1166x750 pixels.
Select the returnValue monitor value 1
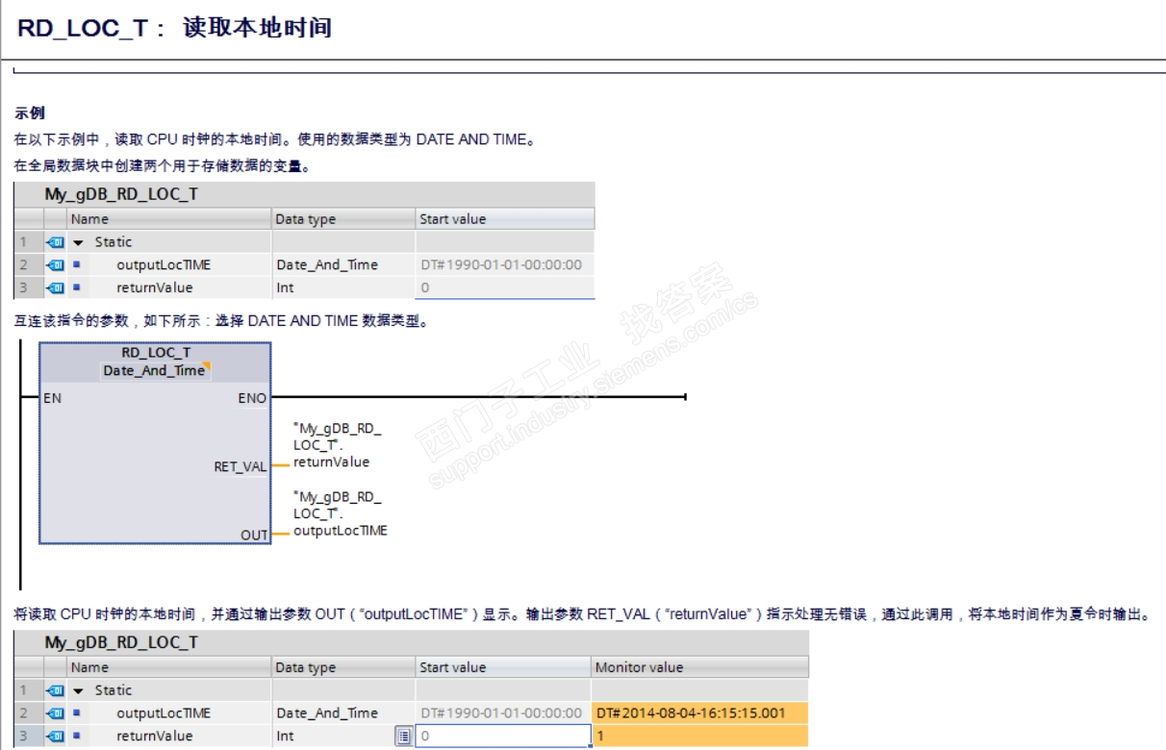699,736
